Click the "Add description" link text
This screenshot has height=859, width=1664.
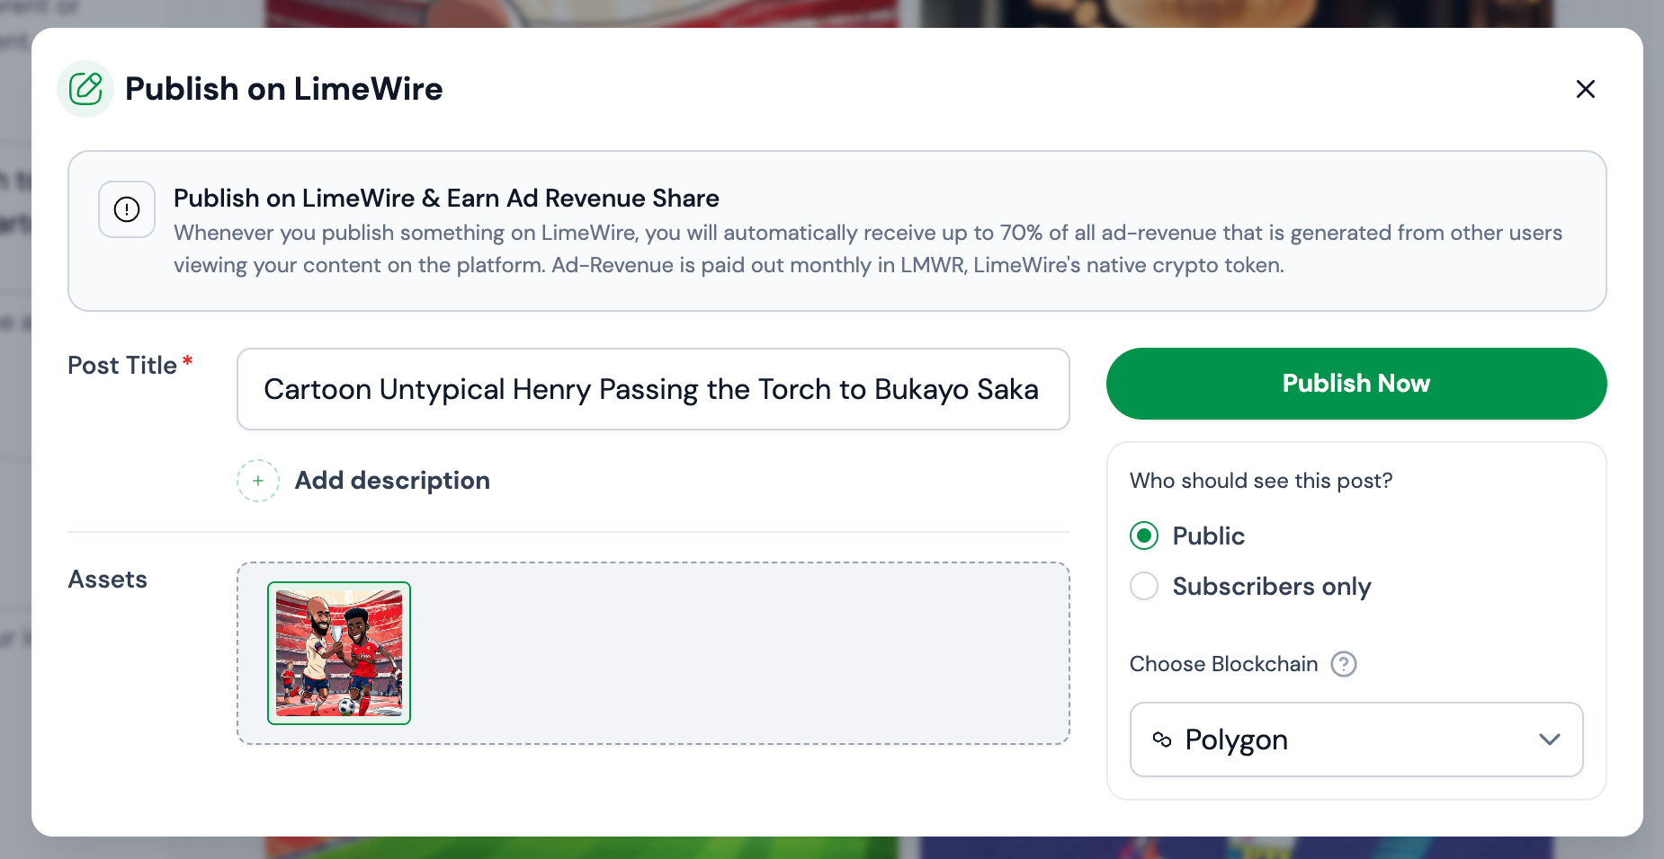point(392,481)
